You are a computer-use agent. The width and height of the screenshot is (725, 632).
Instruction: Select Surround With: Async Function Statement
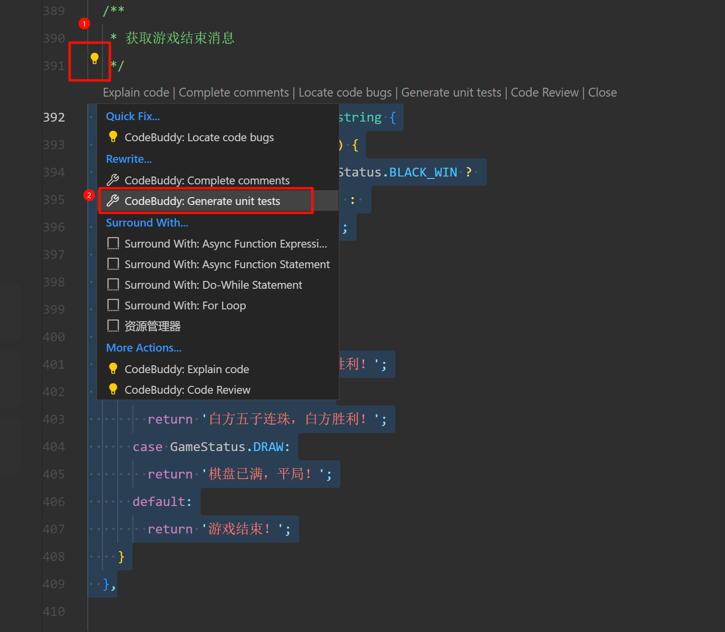[227, 265]
